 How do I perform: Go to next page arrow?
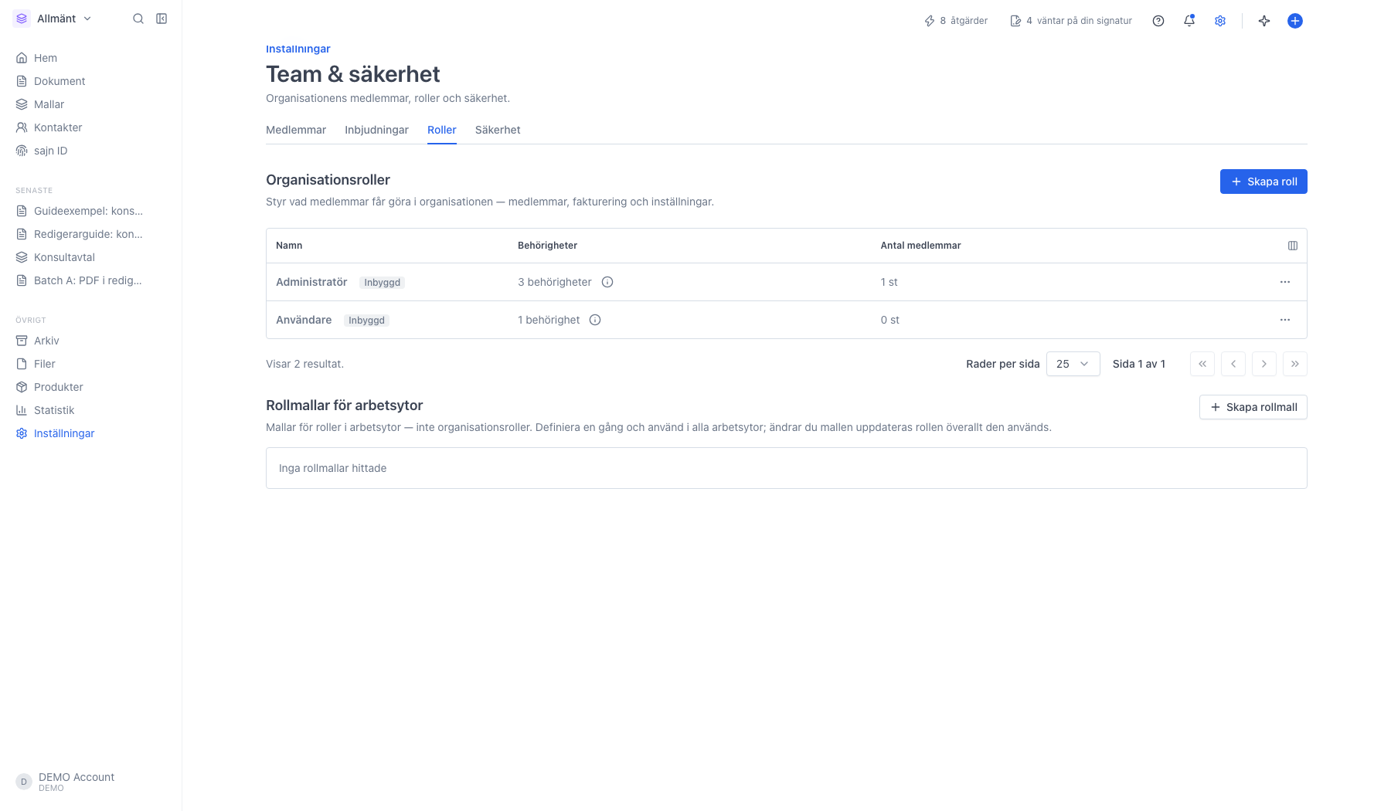pos(1264,364)
